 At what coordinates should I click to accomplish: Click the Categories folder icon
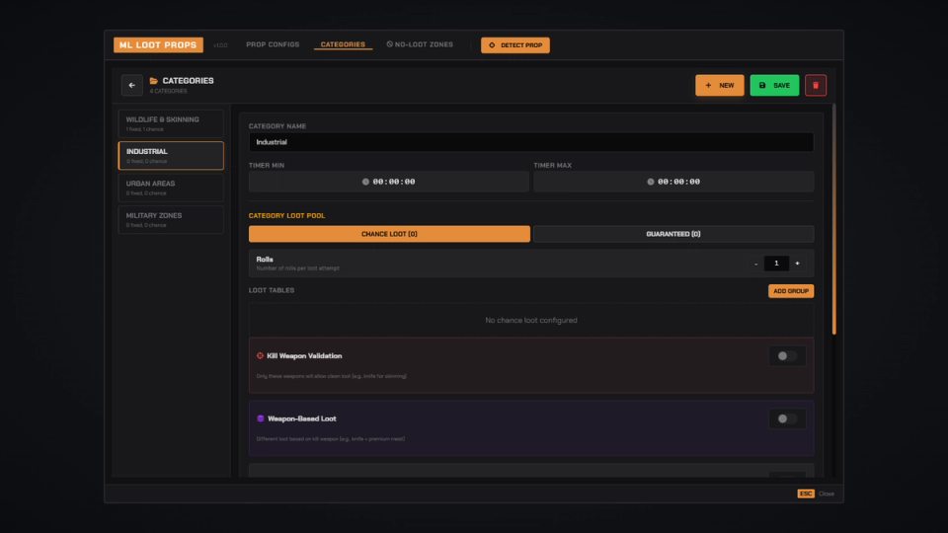[154, 80]
